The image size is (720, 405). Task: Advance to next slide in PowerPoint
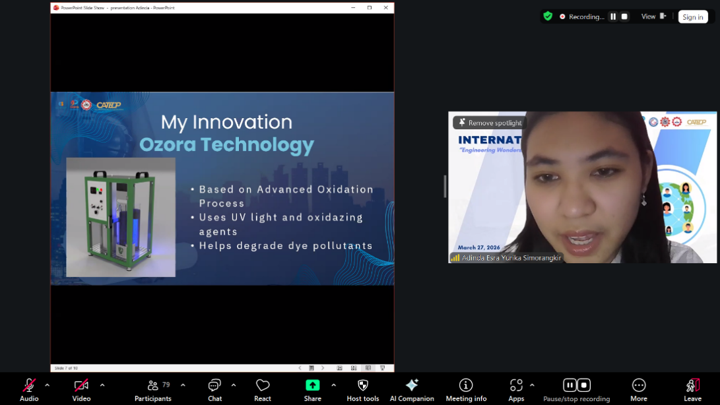323,368
